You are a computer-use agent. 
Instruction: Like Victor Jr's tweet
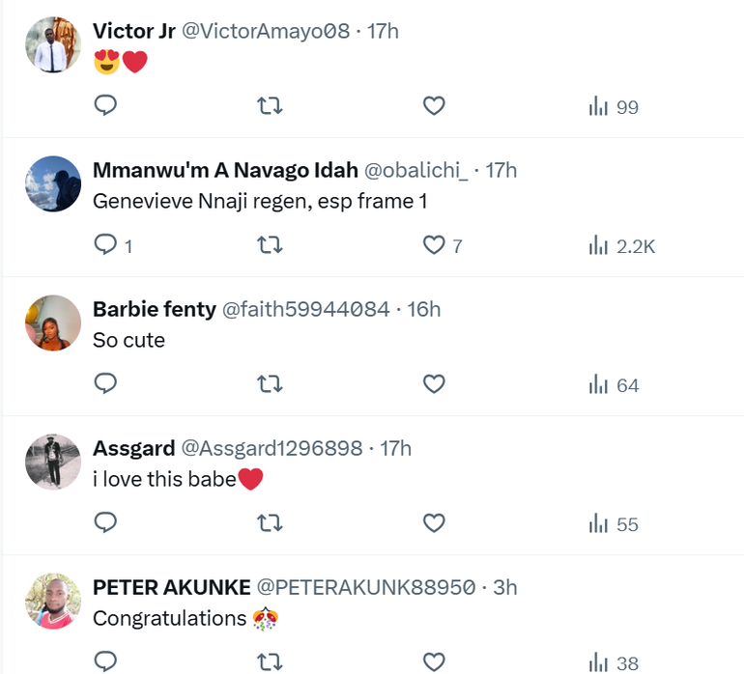point(435,106)
